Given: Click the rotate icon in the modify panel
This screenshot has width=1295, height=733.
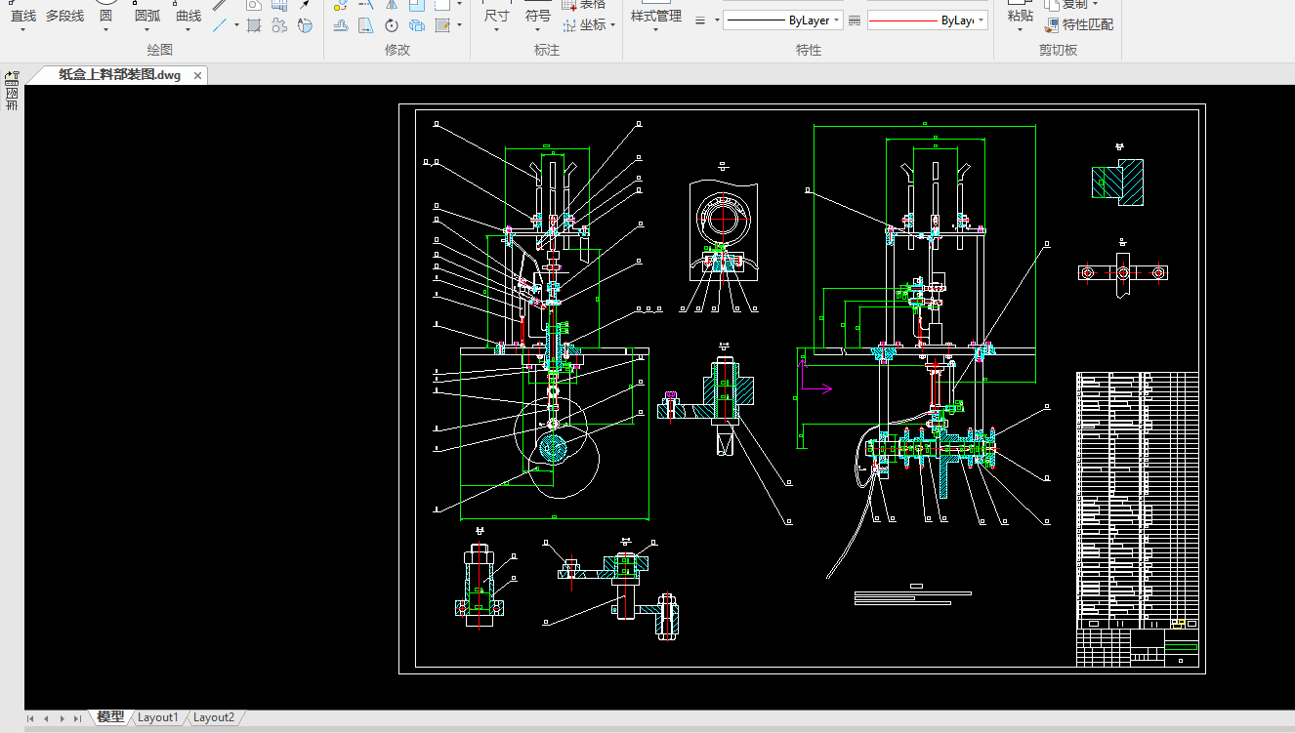Looking at the screenshot, I should point(392,25).
